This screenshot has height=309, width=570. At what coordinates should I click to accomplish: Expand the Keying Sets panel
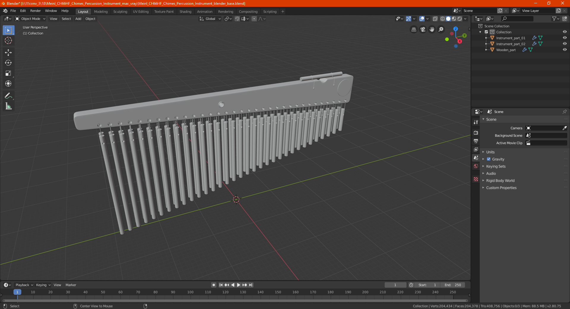pos(496,166)
